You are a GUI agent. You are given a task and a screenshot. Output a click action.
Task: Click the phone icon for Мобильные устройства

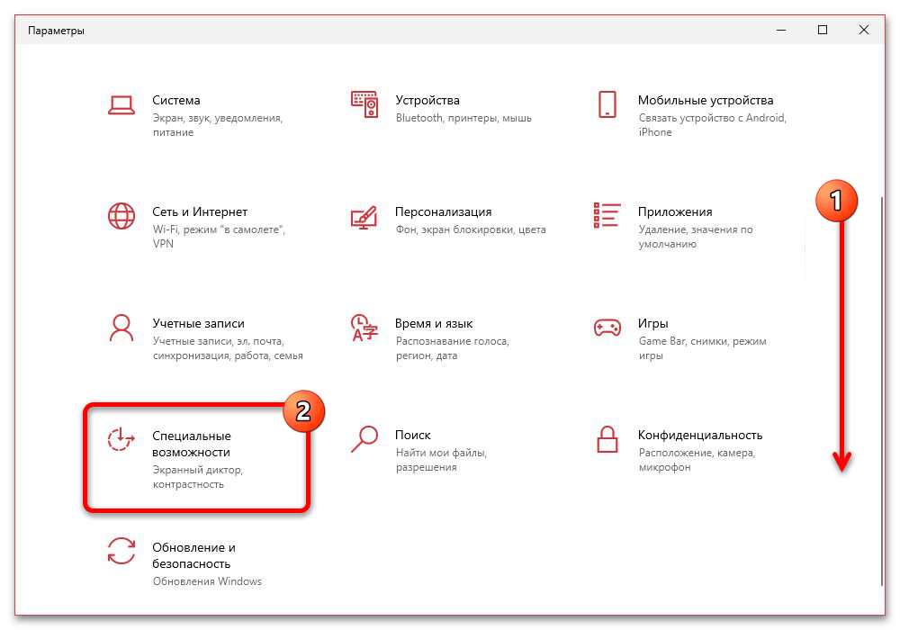(x=607, y=104)
